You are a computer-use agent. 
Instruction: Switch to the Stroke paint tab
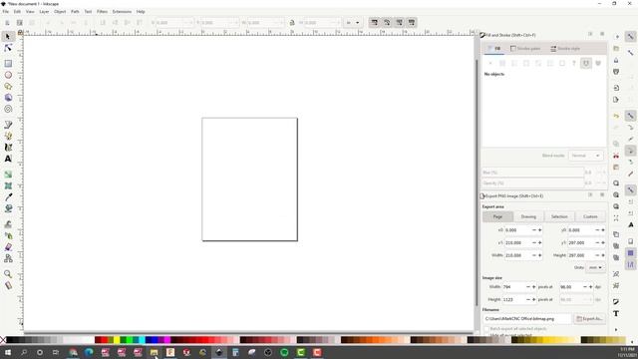click(525, 49)
